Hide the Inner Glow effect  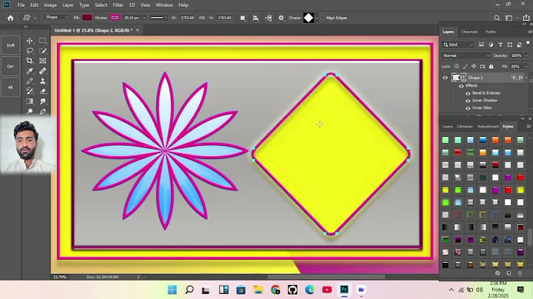pyautogui.click(x=468, y=108)
